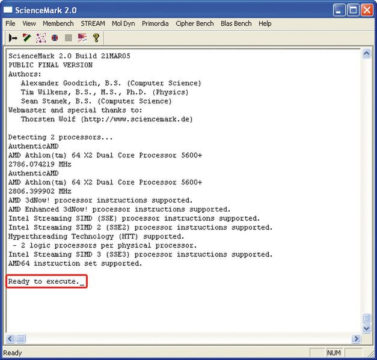Click the 'Authors:' heading line
377x360 pixels.
click(x=25, y=74)
